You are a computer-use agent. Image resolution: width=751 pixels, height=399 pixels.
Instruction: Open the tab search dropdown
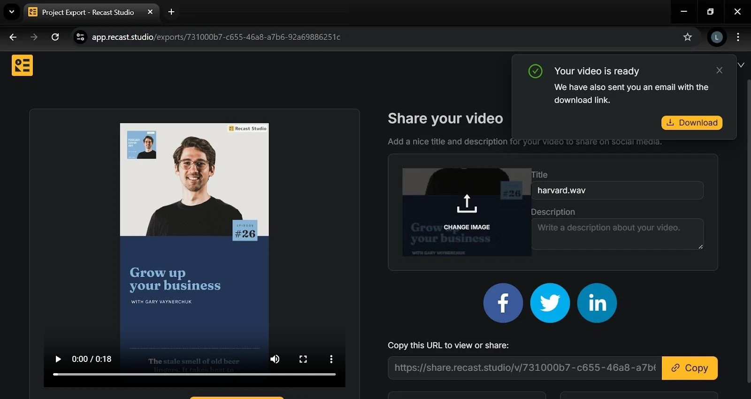pyautogui.click(x=12, y=12)
